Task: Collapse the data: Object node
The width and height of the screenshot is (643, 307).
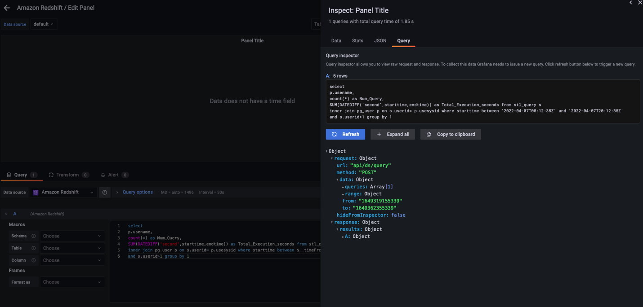Action: point(338,180)
